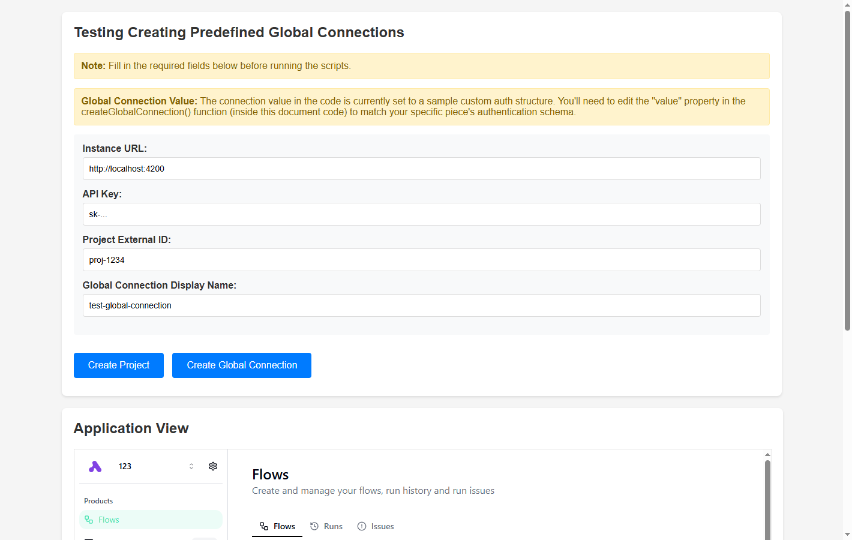Click the Flows icon in sidebar
The width and height of the screenshot is (852, 540).
coord(89,520)
